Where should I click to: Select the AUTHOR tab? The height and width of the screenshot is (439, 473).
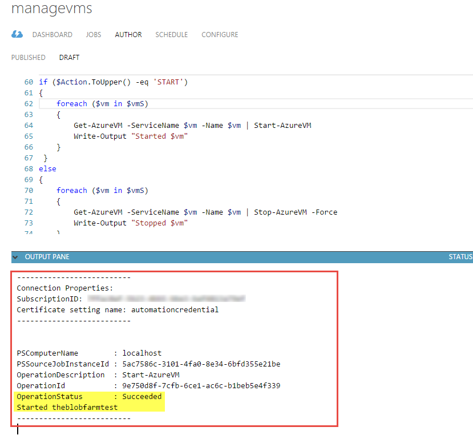128,35
